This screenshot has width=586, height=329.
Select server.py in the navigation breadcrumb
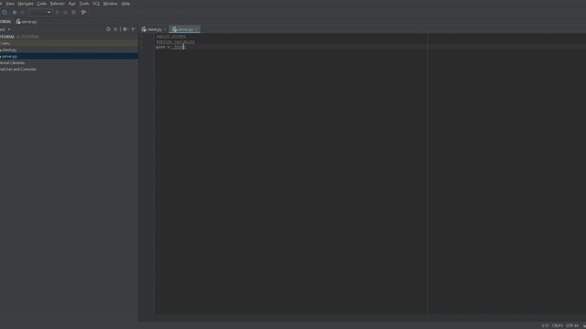coord(27,22)
